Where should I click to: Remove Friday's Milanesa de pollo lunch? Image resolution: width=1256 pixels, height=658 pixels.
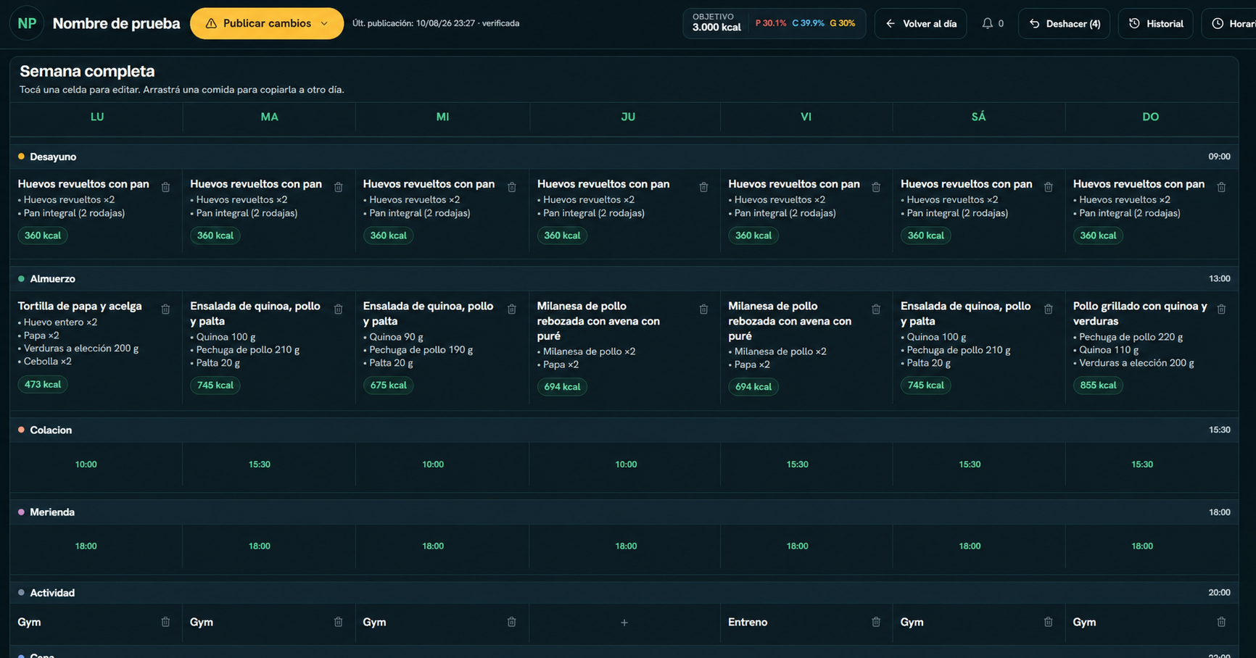click(876, 309)
